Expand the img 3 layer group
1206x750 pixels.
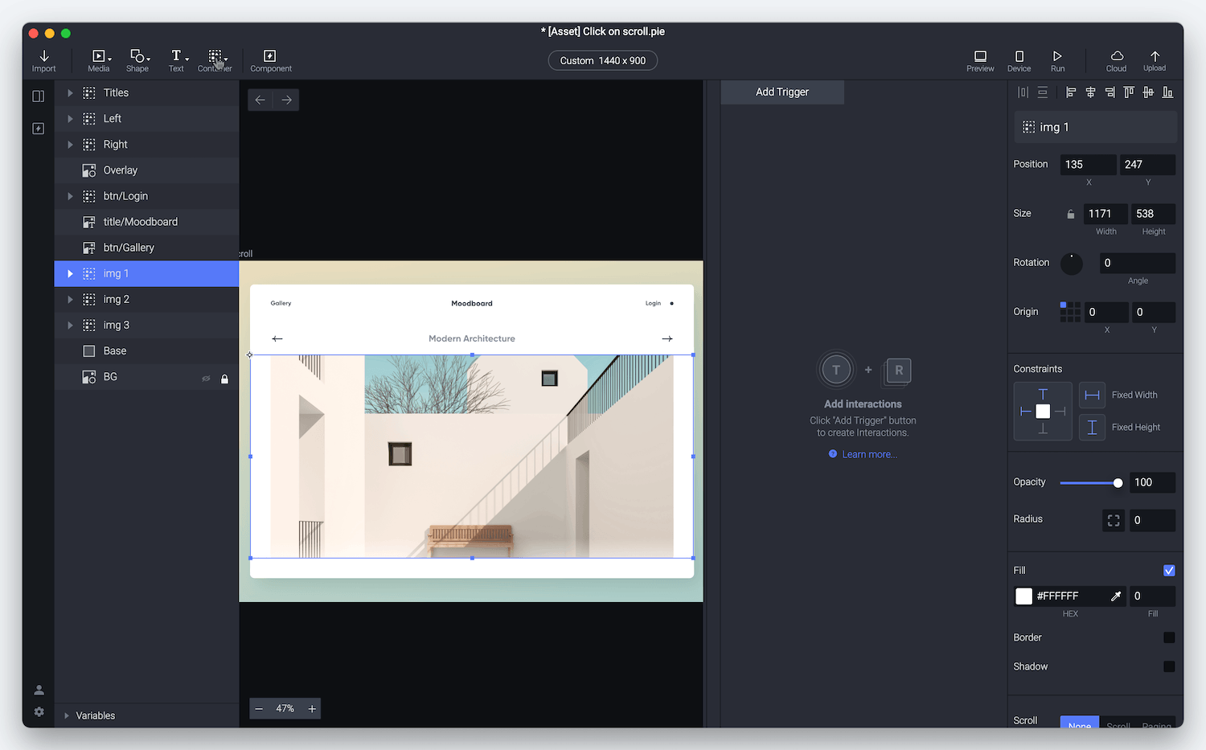click(70, 326)
